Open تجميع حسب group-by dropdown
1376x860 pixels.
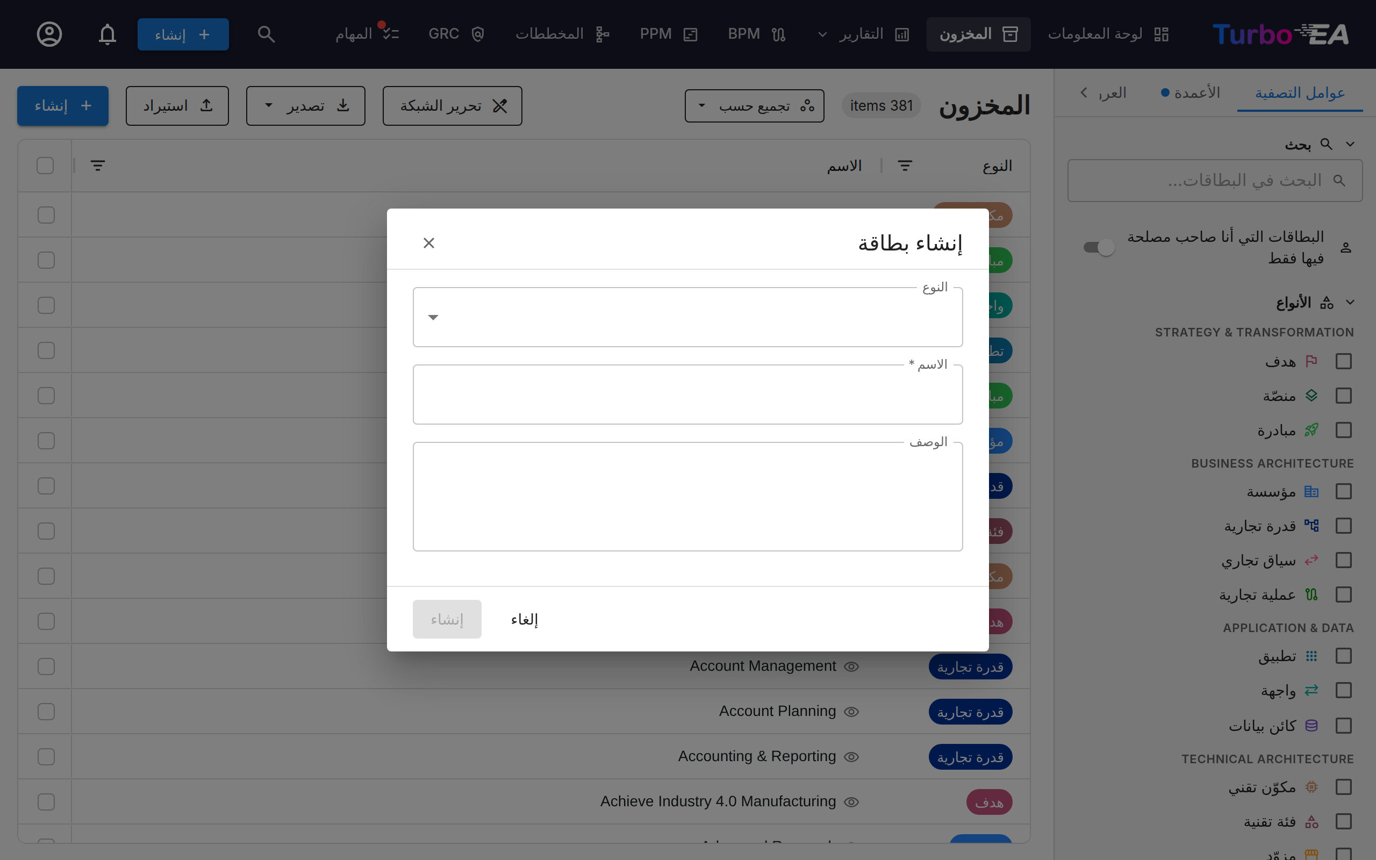pyautogui.click(x=754, y=106)
